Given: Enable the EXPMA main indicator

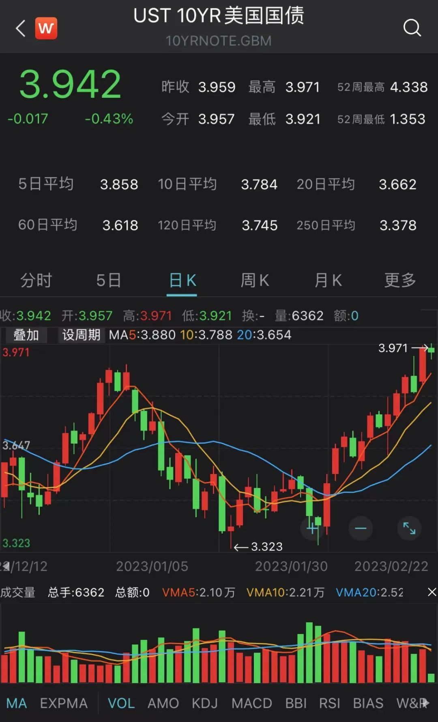Looking at the screenshot, I should (x=64, y=703).
